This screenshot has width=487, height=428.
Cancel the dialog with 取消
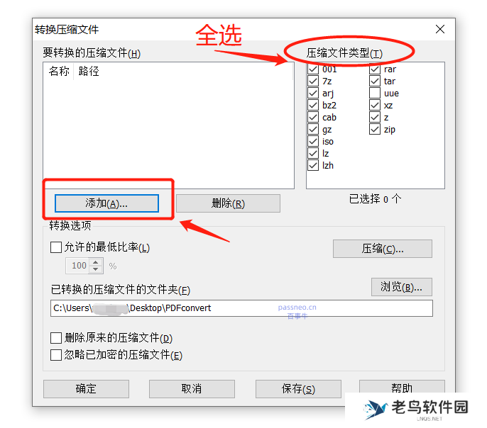pyautogui.click(x=192, y=388)
